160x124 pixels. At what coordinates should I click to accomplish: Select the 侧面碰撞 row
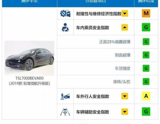(x=108, y=55)
